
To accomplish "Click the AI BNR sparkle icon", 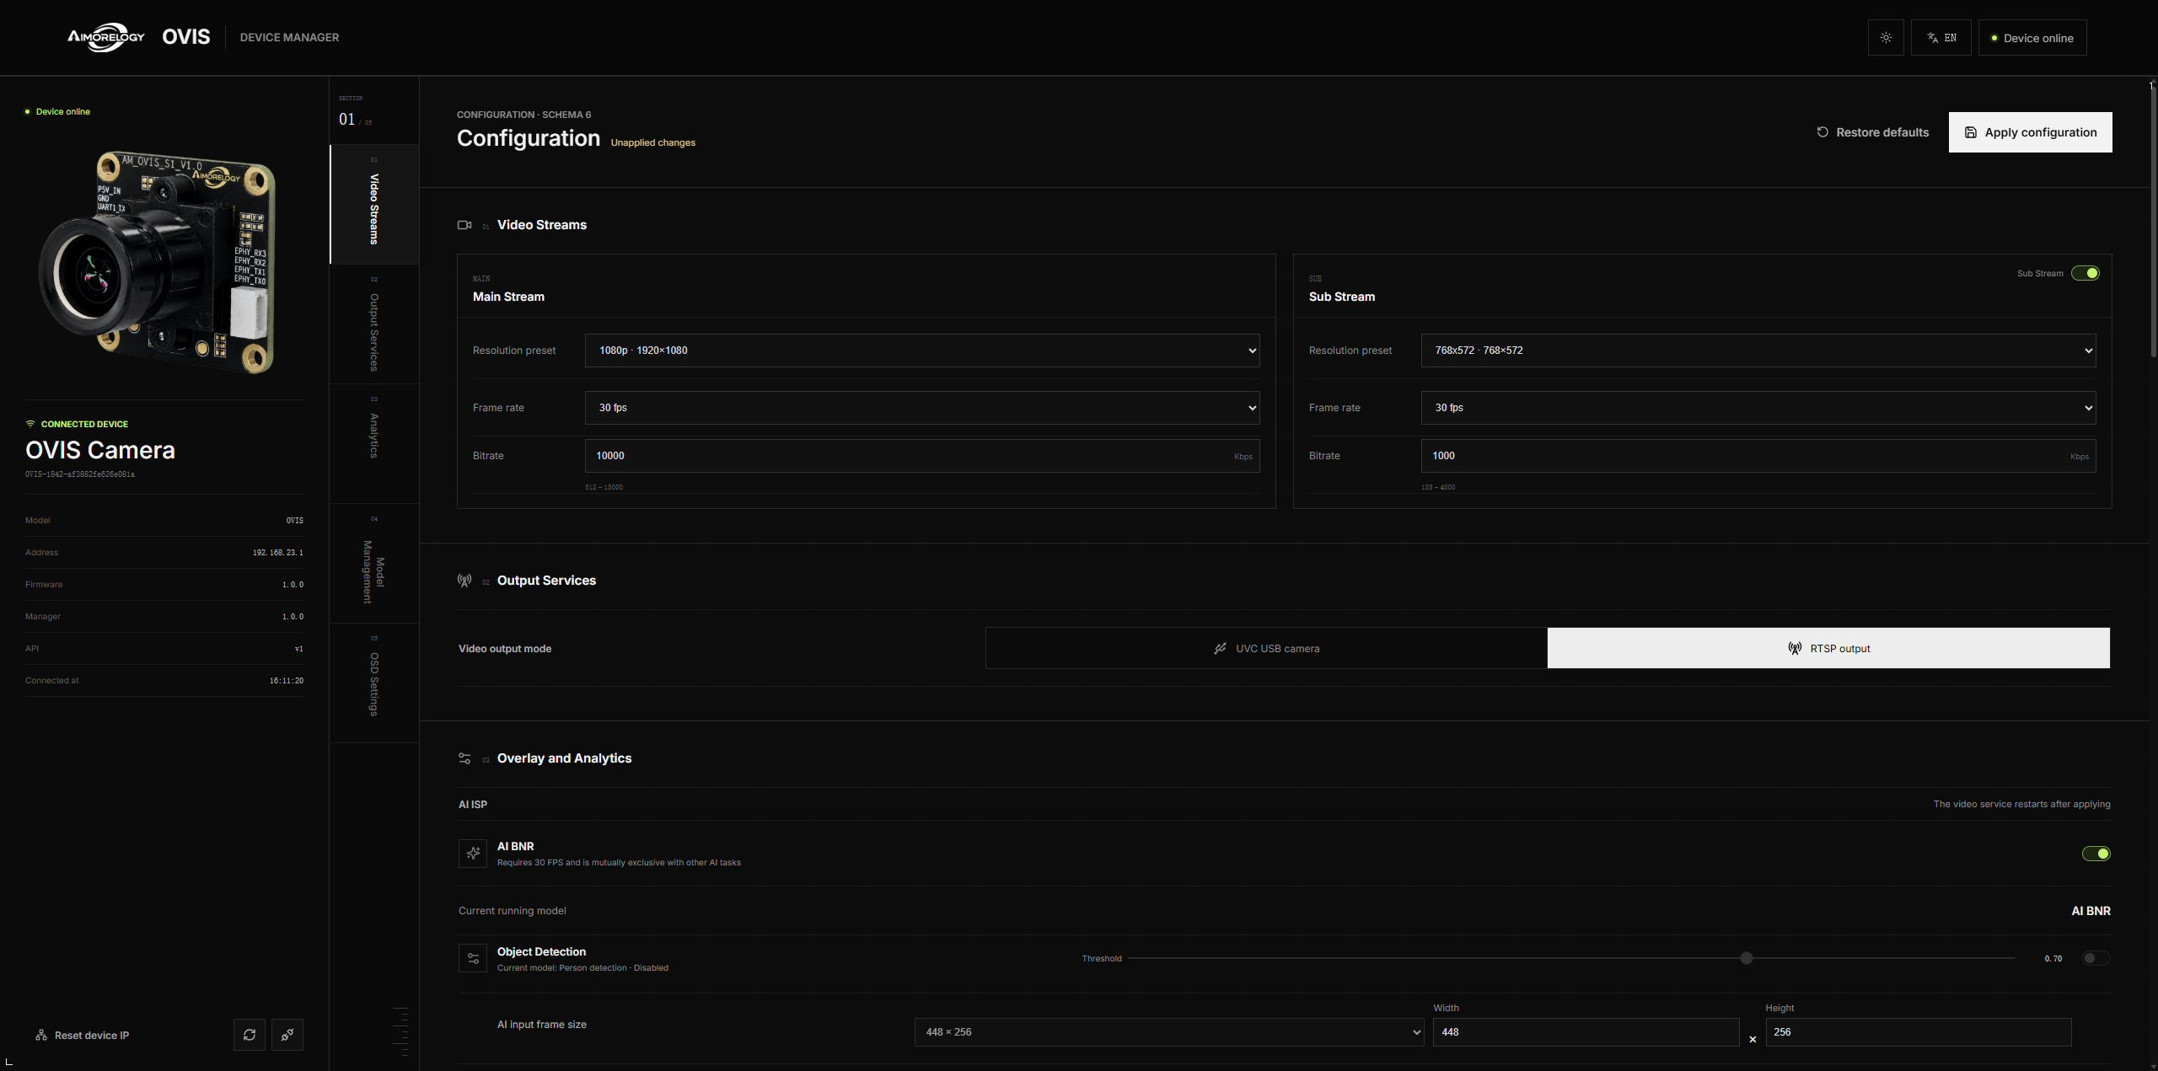I will 473,854.
